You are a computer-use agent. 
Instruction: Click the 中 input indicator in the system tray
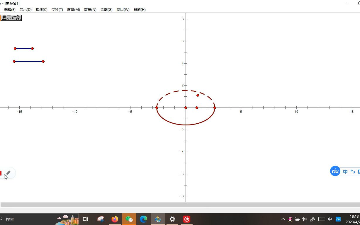pos(330,219)
